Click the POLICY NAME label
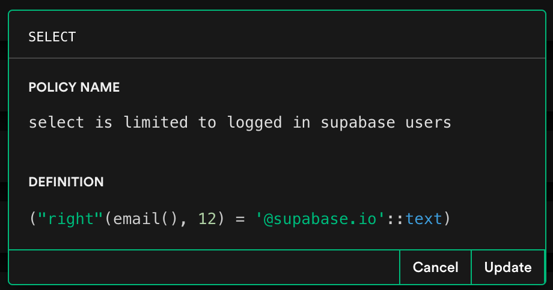 point(74,87)
